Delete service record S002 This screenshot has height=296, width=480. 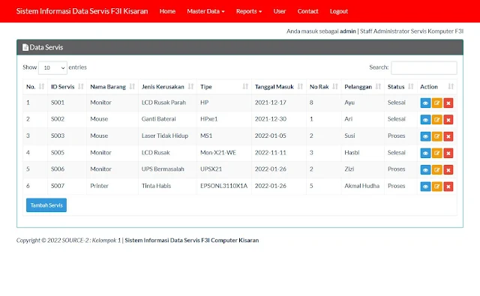(448, 120)
